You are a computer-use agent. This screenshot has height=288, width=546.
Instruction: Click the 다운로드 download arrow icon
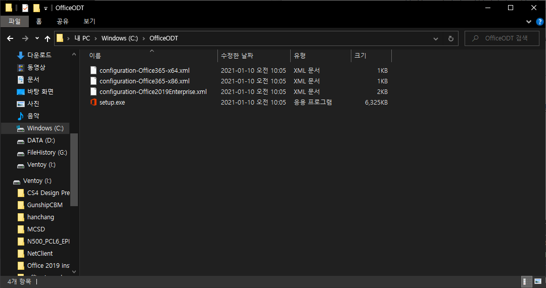click(21, 55)
